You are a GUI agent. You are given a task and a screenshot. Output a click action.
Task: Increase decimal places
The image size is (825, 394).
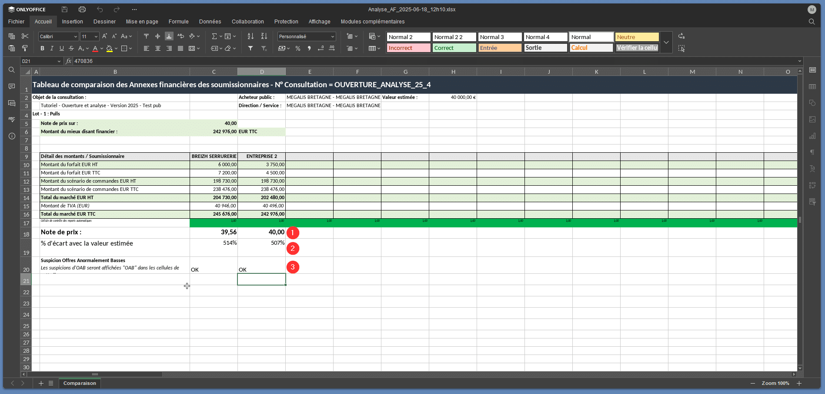(x=332, y=49)
